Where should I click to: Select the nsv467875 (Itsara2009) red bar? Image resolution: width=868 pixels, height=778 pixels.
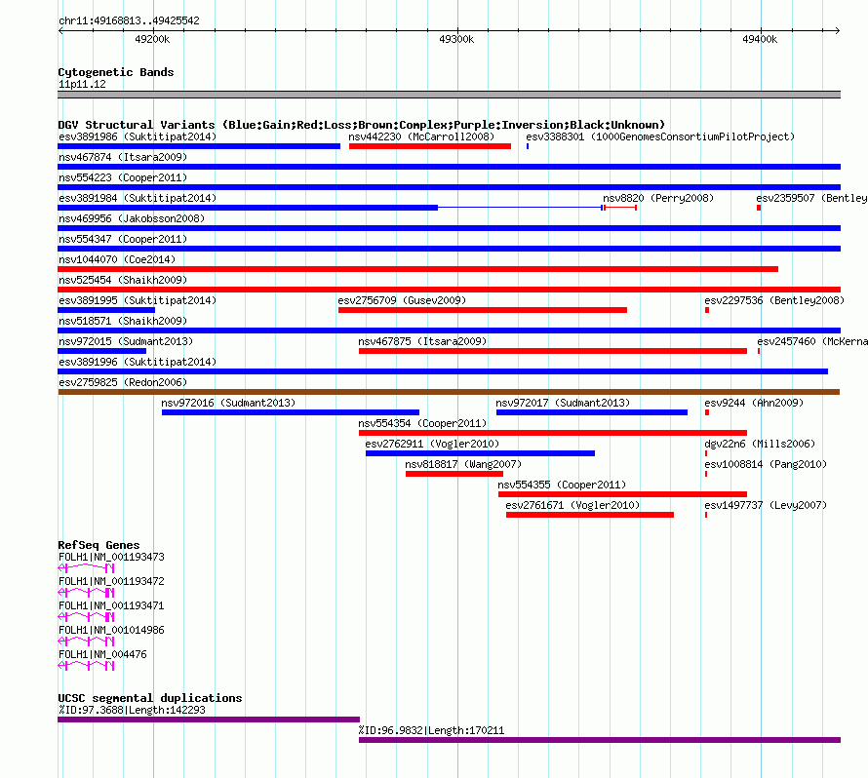(553, 351)
